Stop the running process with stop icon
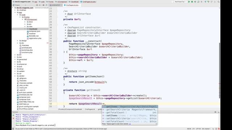 (202, 2)
